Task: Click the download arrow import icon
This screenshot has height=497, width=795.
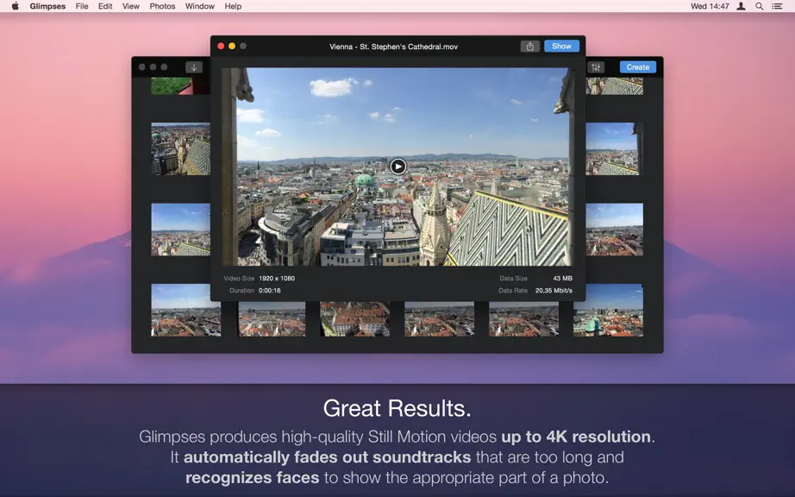Action: [x=194, y=67]
